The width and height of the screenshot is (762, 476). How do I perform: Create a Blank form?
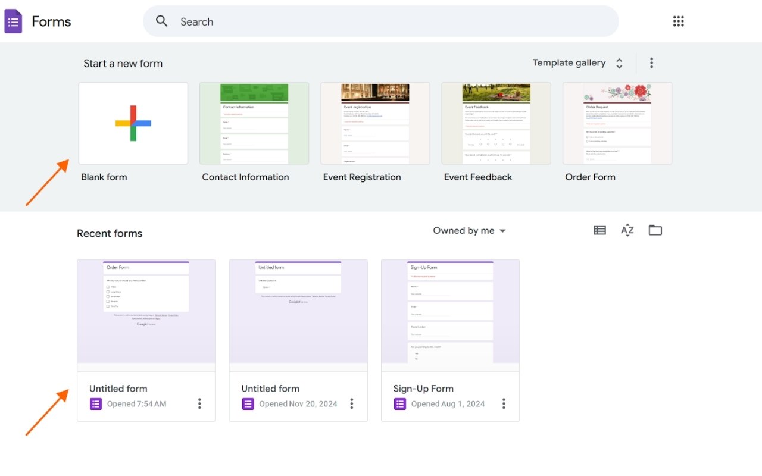133,123
